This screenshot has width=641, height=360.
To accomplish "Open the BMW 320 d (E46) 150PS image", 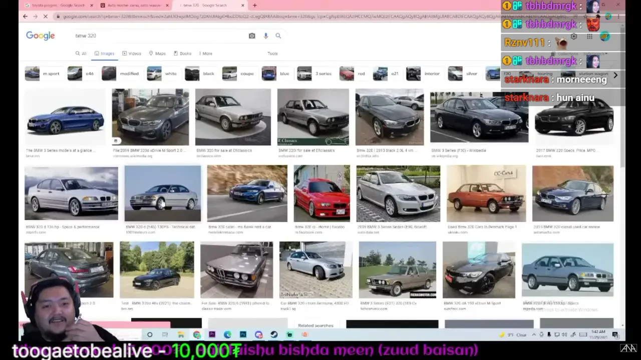I will point(163,193).
